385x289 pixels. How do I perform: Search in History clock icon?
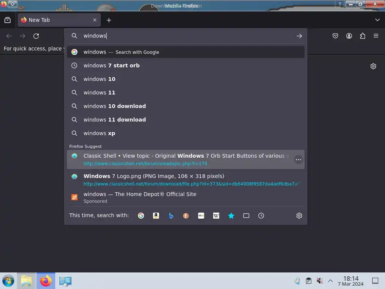click(261, 216)
